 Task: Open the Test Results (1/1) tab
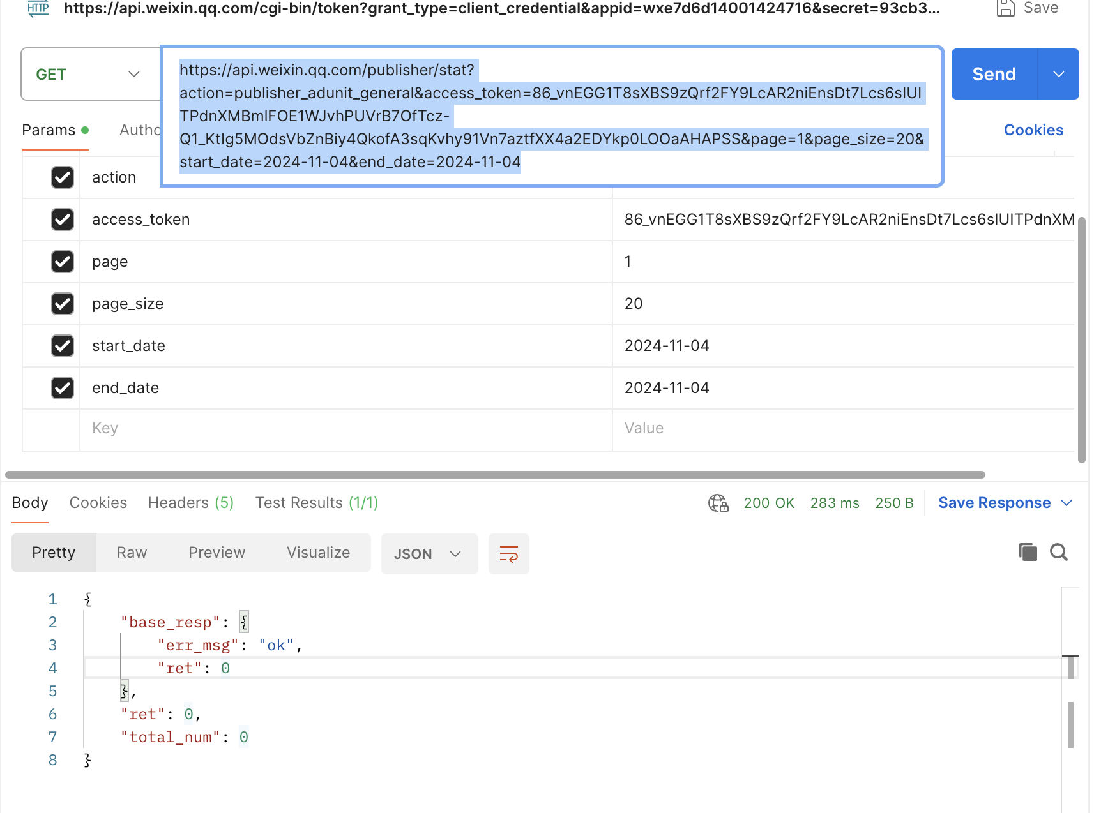pos(317,503)
